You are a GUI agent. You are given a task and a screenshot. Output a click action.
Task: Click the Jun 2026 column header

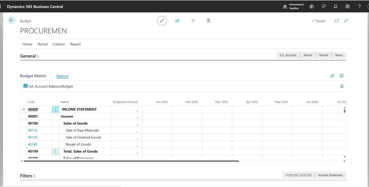[x=312, y=102]
